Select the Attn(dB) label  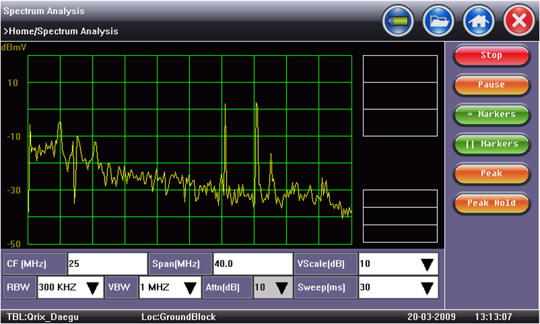227,288
